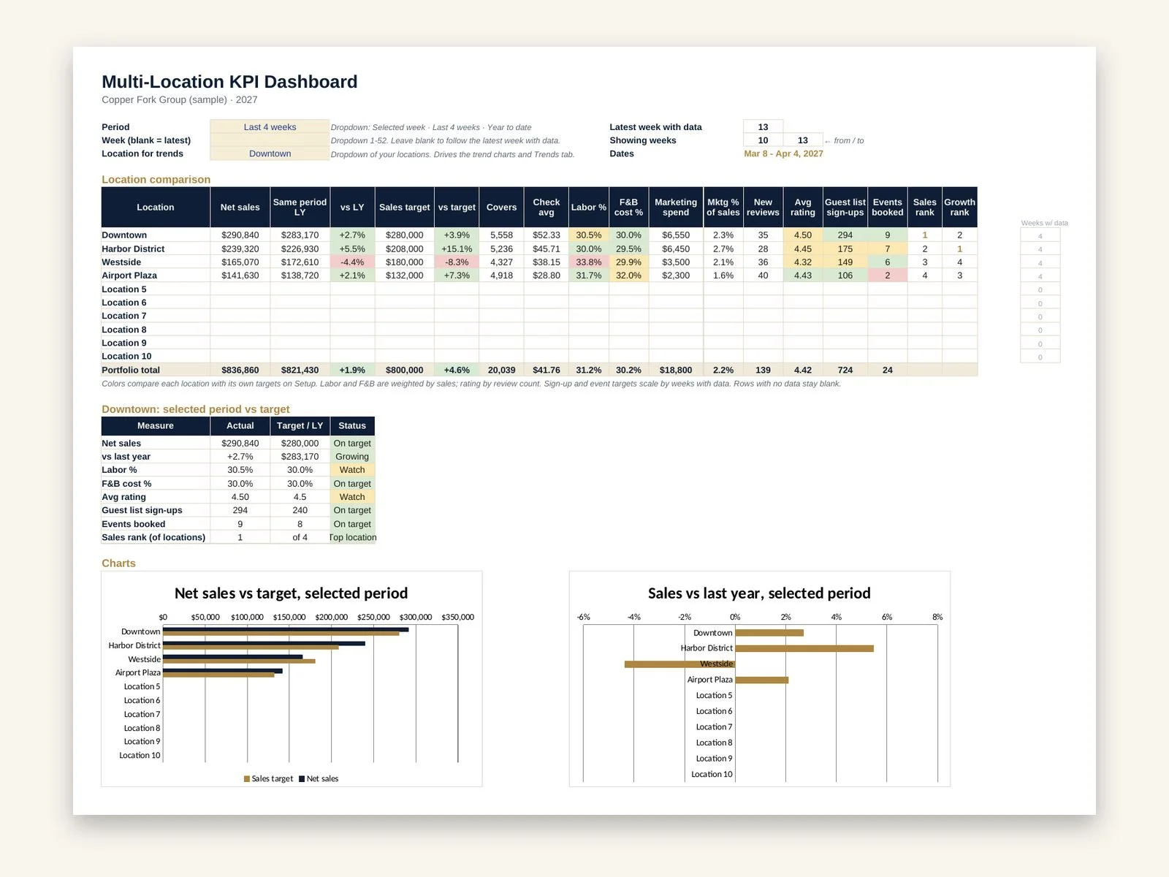Select Airport Plaza's $28.80 check average
Viewport: 1169px width, 877px height.
546,276
